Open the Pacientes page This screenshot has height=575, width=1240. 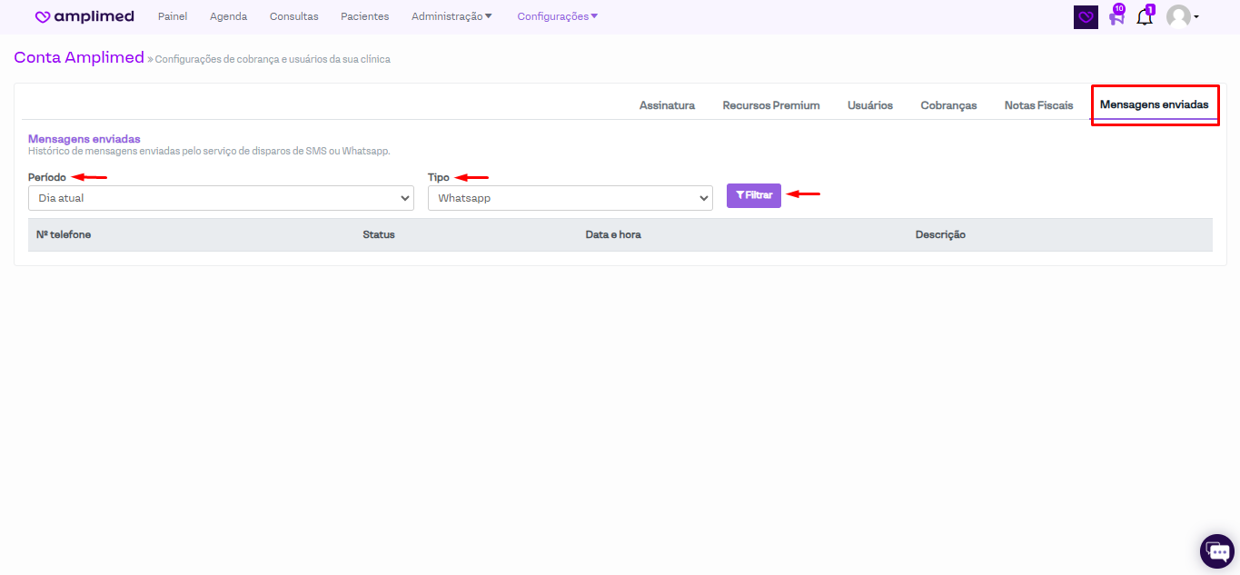(x=364, y=16)
